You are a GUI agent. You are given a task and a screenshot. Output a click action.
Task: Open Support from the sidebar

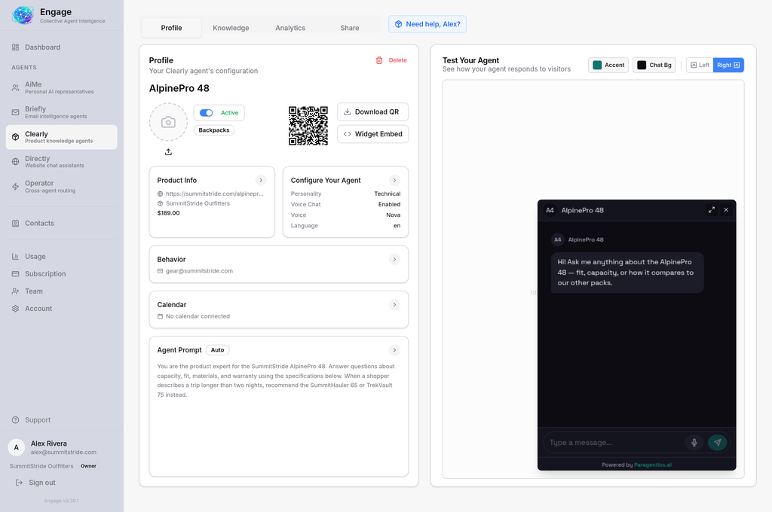[61, 420]
